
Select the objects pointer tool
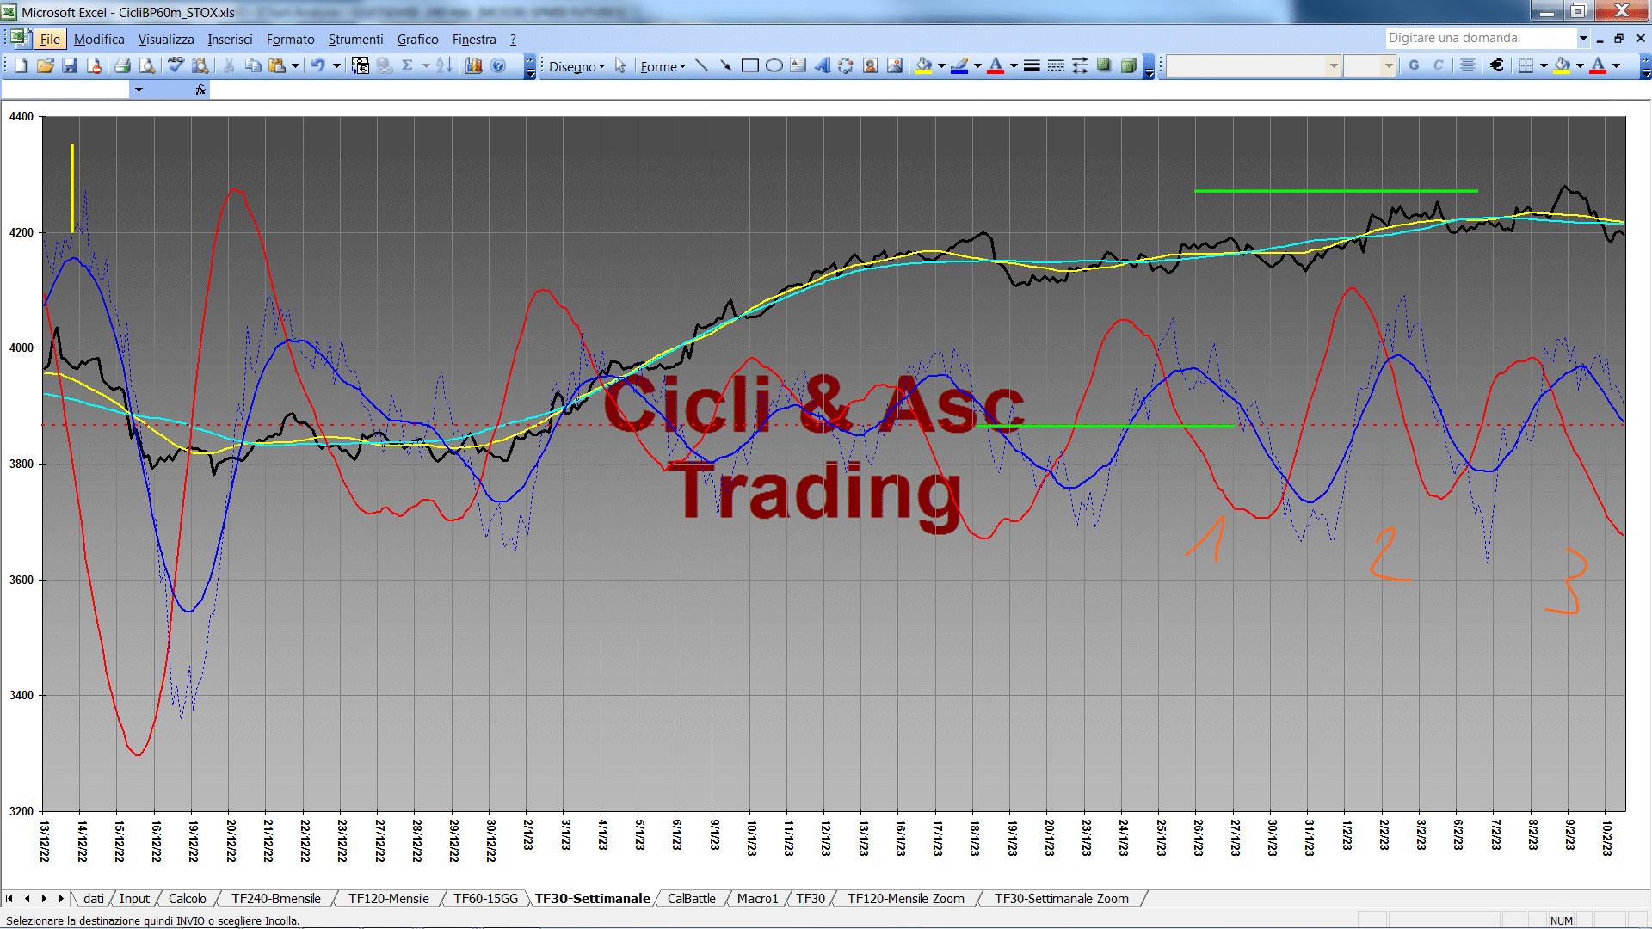(x=620, y=66)
